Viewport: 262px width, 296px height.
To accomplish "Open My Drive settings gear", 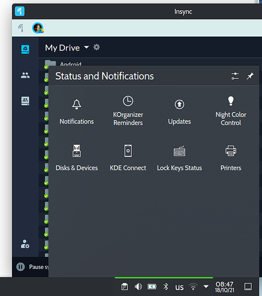I will (x=96, y=47).
